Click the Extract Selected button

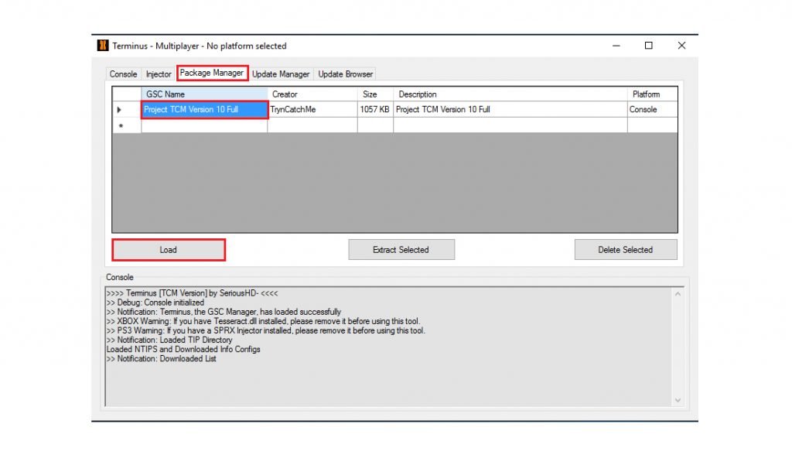coord(401,250)
